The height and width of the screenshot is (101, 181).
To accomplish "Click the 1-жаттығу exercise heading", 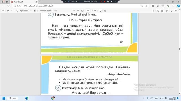I will 62,15.
